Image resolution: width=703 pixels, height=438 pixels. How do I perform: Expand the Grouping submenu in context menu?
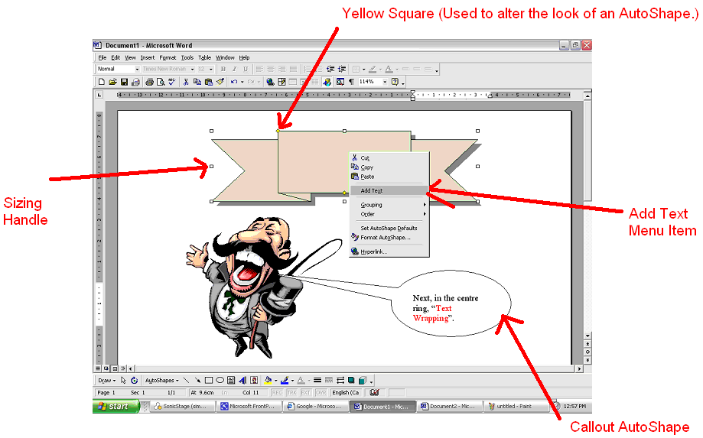click(x=389, y=205)
